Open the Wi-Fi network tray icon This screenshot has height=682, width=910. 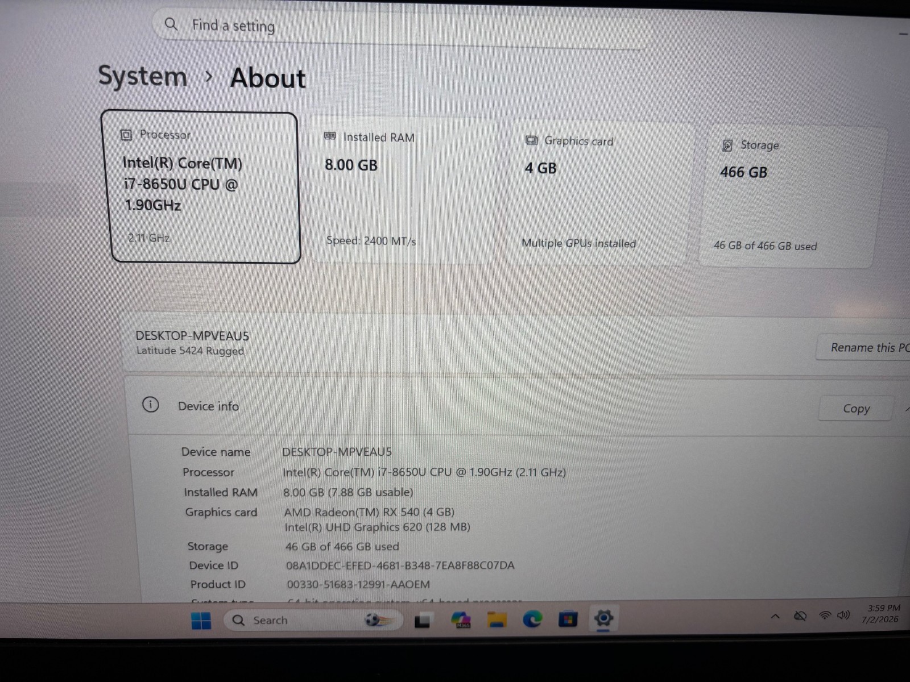825,616
